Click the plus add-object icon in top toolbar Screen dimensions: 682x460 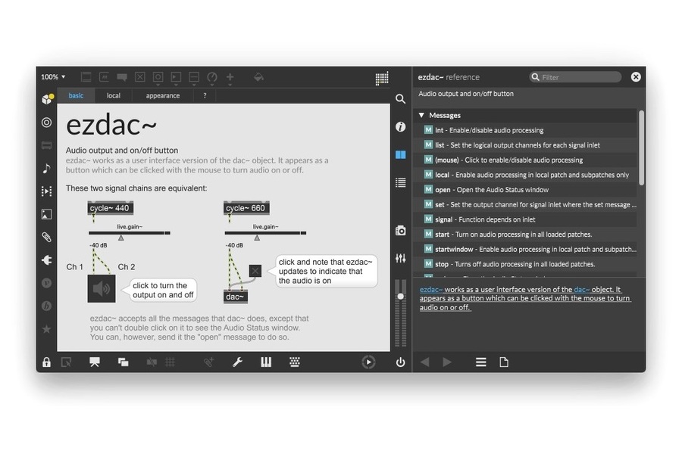pos(230,77)
